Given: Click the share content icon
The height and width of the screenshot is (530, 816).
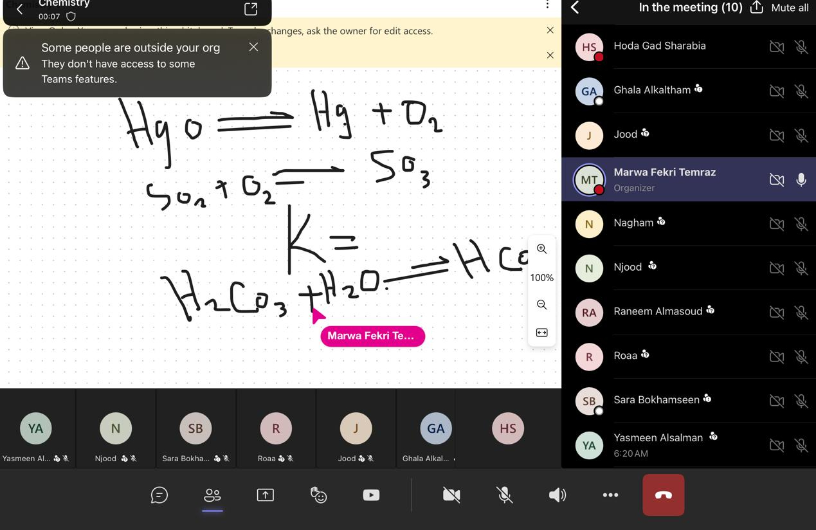Looking at the screenshot, I should click(x=265, y=495).
